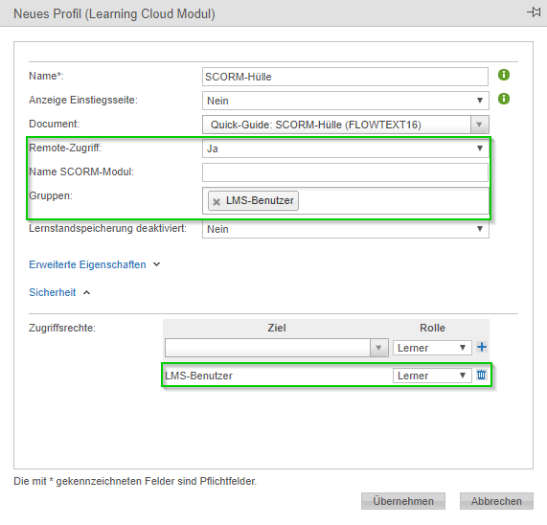Click the Abbrechen button
547x525 pixels.
pos(496,501)
